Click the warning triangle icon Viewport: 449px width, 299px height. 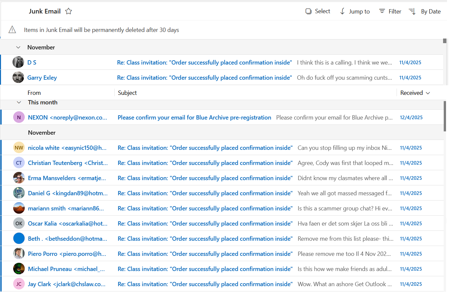[12, 30]
